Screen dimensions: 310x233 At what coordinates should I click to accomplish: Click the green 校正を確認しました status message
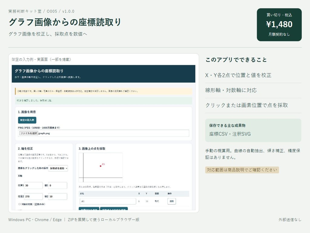[x=104, y=100]
